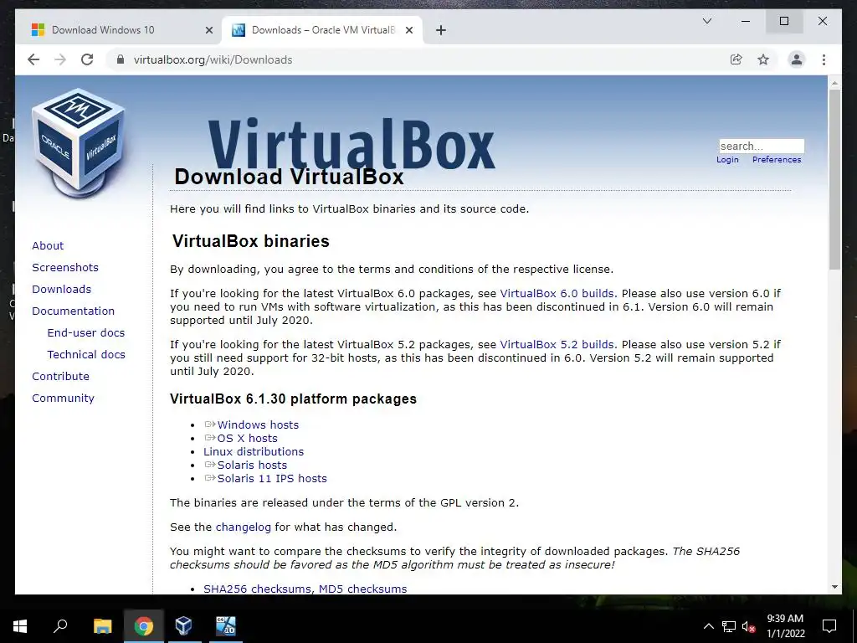Click the vertical scrollbar thumb

tap(834, 179)
